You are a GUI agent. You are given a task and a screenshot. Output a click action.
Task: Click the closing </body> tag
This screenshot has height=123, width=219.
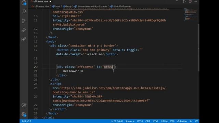click(x=52, y=113)
